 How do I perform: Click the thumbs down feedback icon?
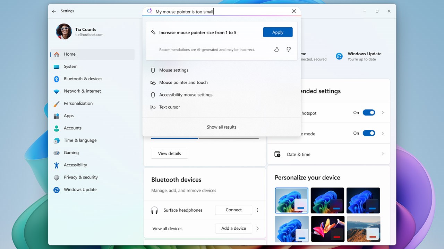coord(289,49)
